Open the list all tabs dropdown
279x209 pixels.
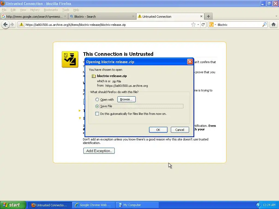276,16
